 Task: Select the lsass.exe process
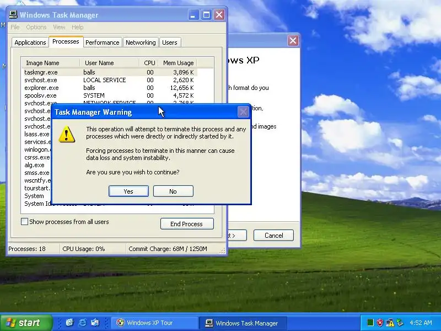pos(37,134)
